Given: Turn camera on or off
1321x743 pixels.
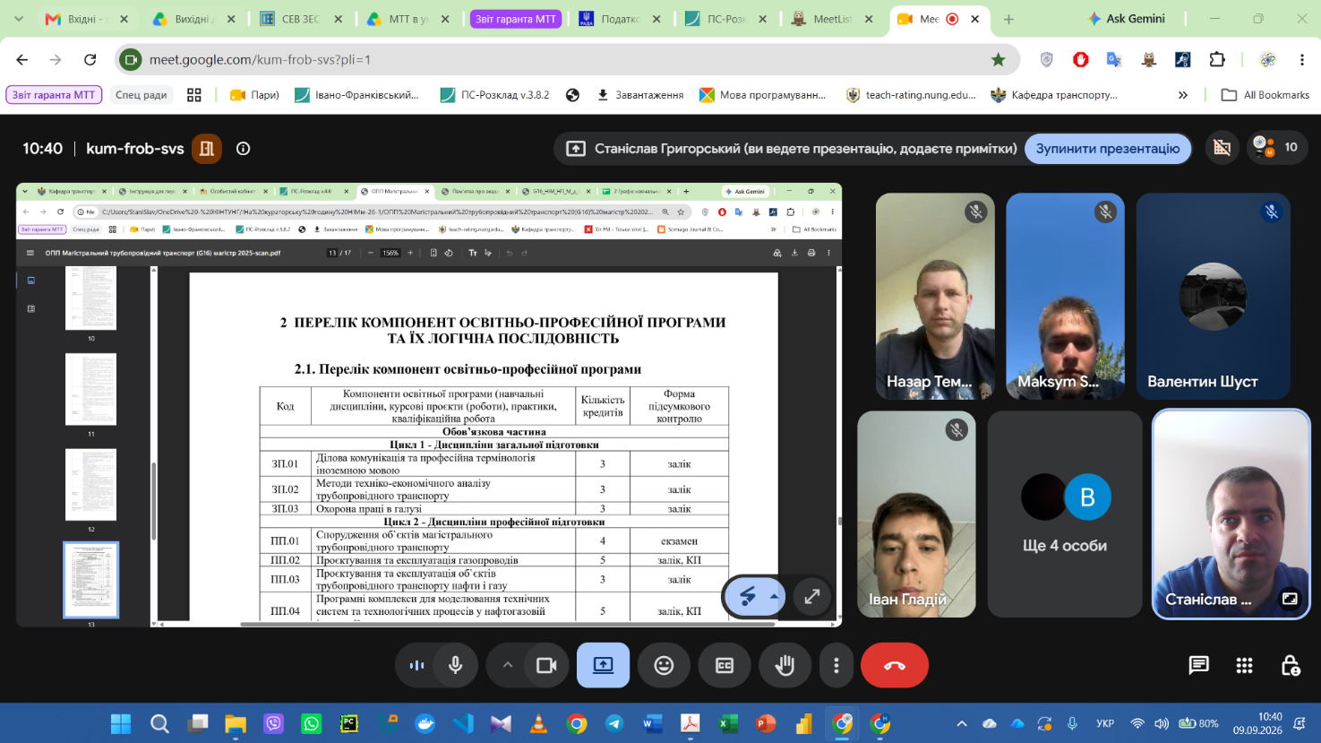Looking at the screenshot, I should click(546, 665).
